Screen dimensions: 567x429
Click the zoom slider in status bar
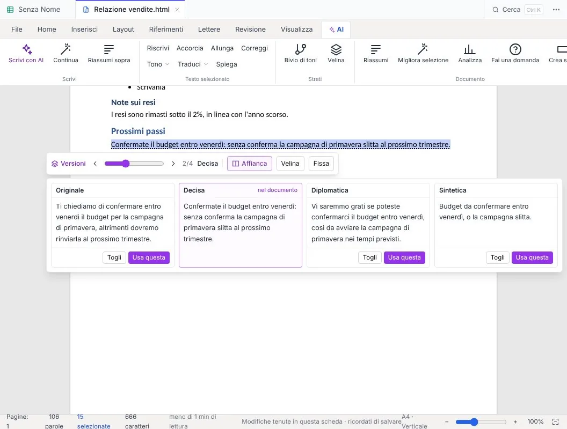pos(481,421)
